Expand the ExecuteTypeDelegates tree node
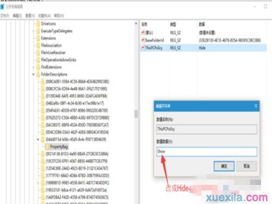The width and height of the screenshot is (272, 204). coord(33,31)
